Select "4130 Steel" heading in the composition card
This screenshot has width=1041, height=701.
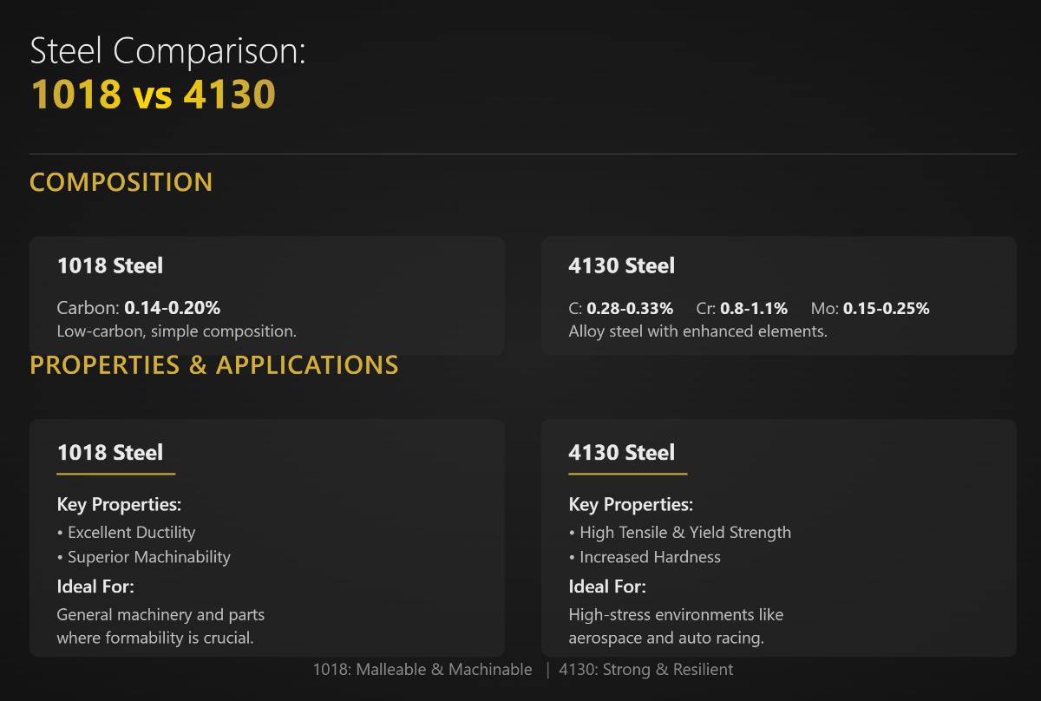point(621,266)
